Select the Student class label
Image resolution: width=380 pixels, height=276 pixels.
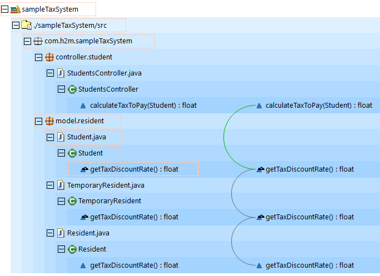(91, 153)
